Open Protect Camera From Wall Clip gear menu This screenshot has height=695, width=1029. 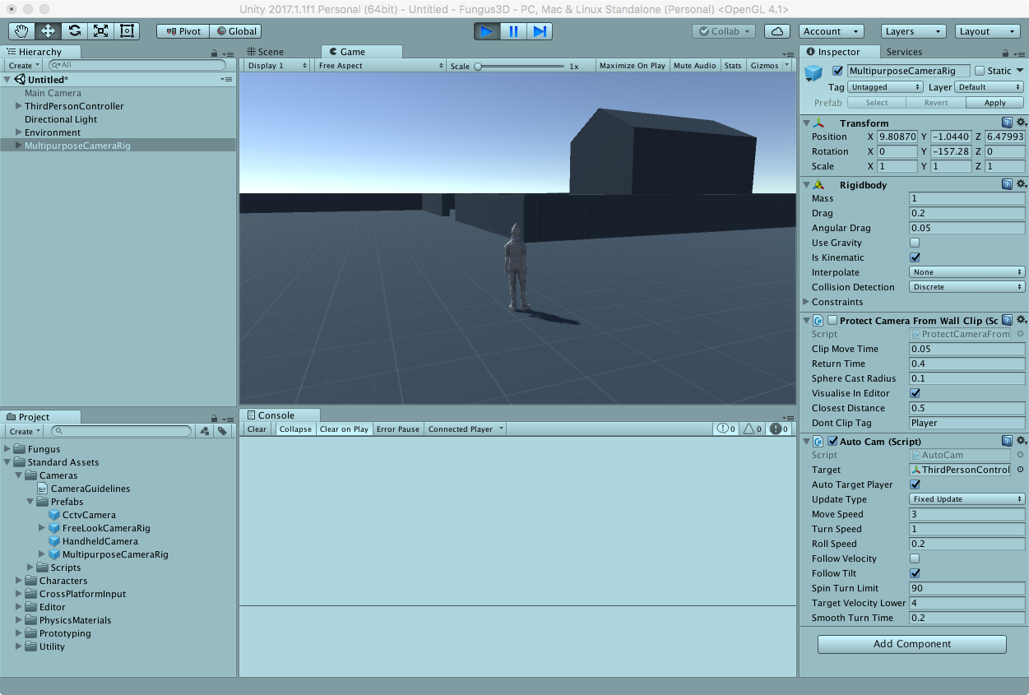(1021, 320)
